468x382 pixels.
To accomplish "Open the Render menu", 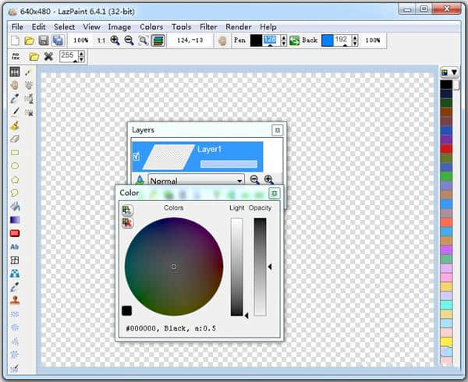I will (238, 27).
